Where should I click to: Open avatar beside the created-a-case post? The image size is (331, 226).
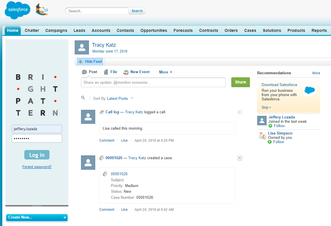pyautogui.click(x=88, y=163)
